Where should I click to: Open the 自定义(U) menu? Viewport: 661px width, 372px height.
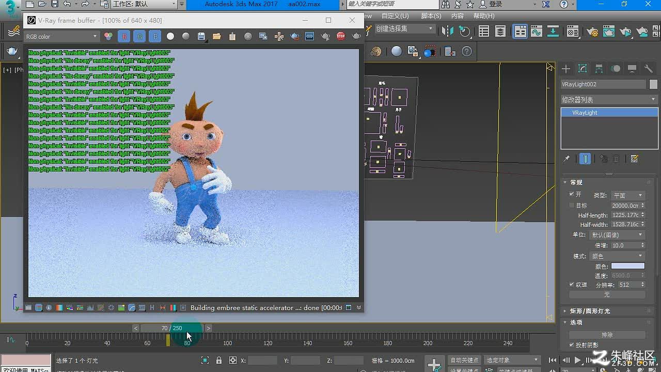(x=395, y=16)
